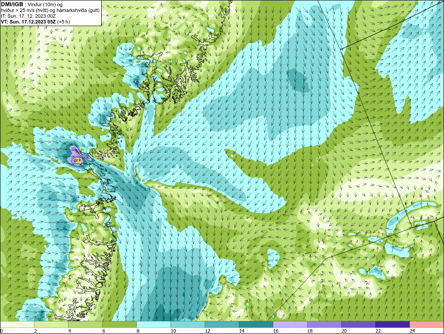Select the 4–6 m/s green swatch

(86, 324)
